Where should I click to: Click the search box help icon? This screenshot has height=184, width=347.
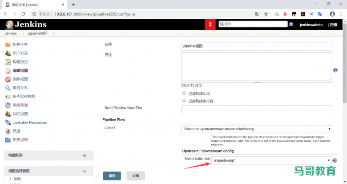pos(291,24)
